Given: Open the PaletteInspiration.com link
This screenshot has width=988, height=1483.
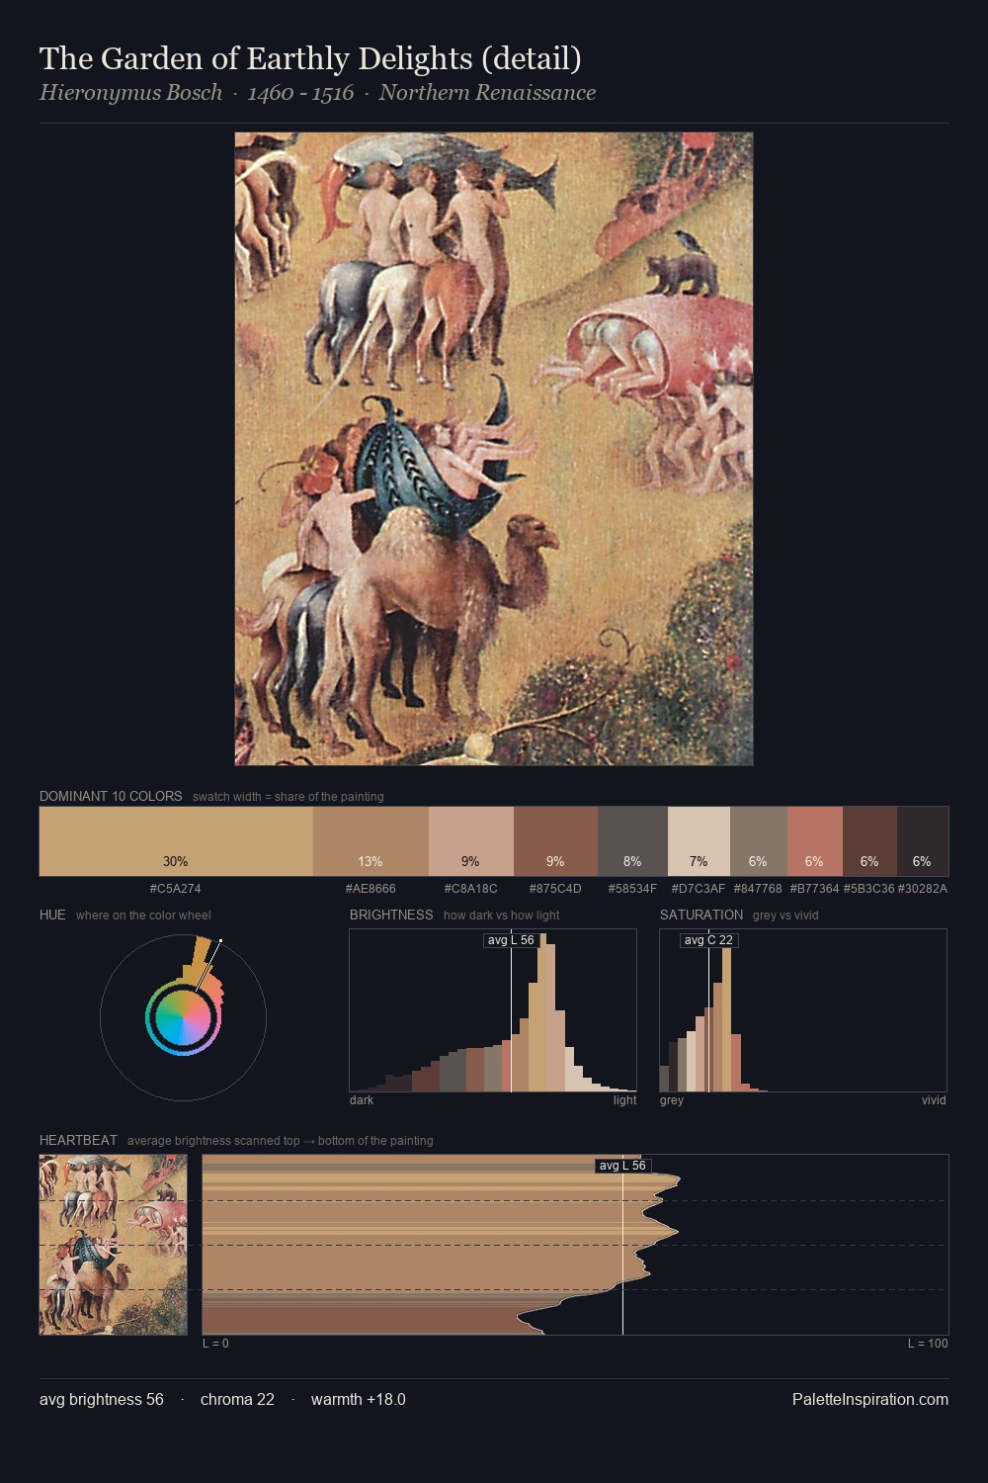Looking at the screenshot, I should point(870,1399).
